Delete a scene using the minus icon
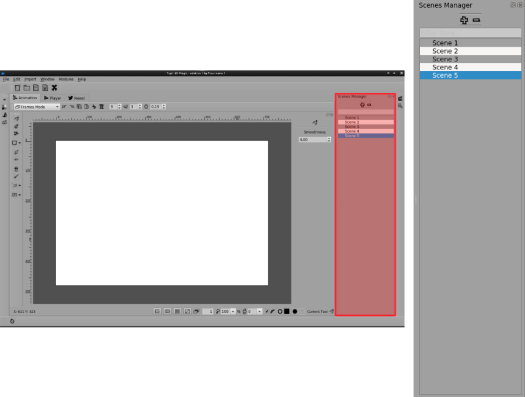This screenshot has width=525, height=397. pos(476,19)
